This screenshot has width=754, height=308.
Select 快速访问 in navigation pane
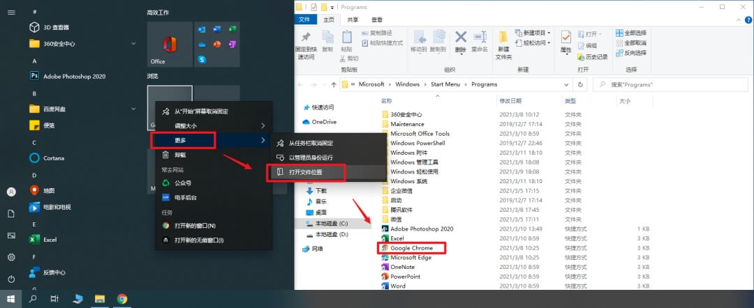pyautogui.click(x=318, y=107)
